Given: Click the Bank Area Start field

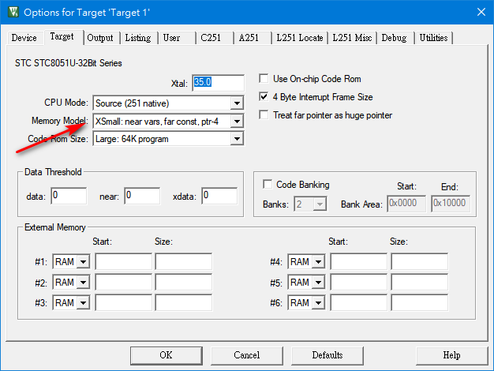Looking at the screenshot, I should click(406, 204).
